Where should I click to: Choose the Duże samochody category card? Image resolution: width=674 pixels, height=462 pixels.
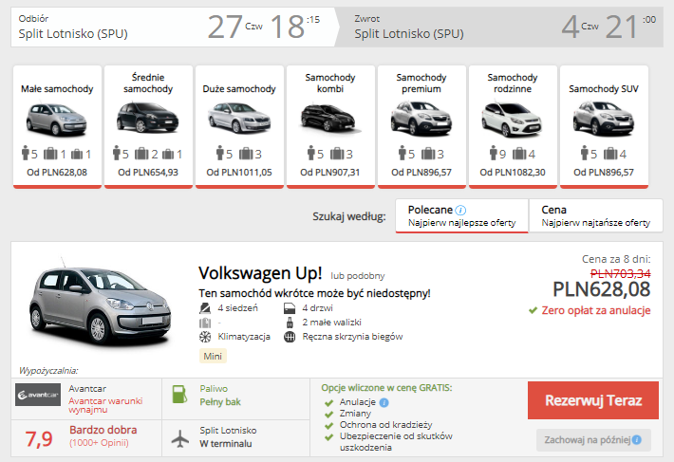(239, 127)
